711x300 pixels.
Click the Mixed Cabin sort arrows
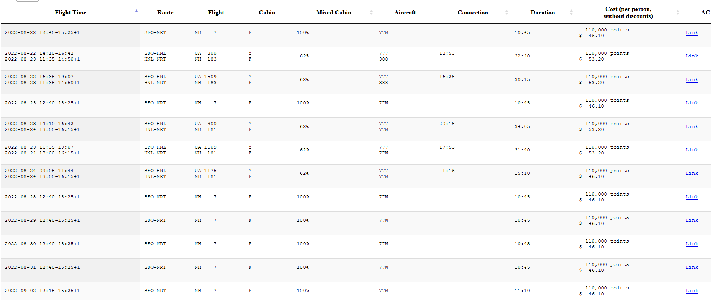tap(371, 13)
